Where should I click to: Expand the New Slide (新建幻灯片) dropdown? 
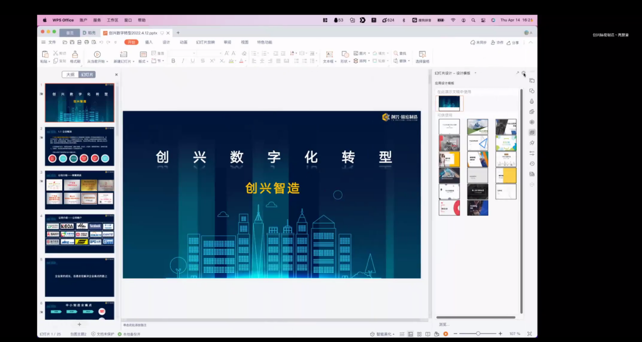pyautogui.click(x=133, y=61)
